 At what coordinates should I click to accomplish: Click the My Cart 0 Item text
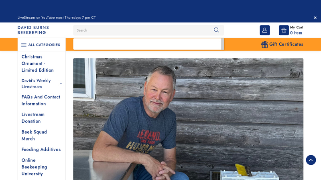[297, 30]
